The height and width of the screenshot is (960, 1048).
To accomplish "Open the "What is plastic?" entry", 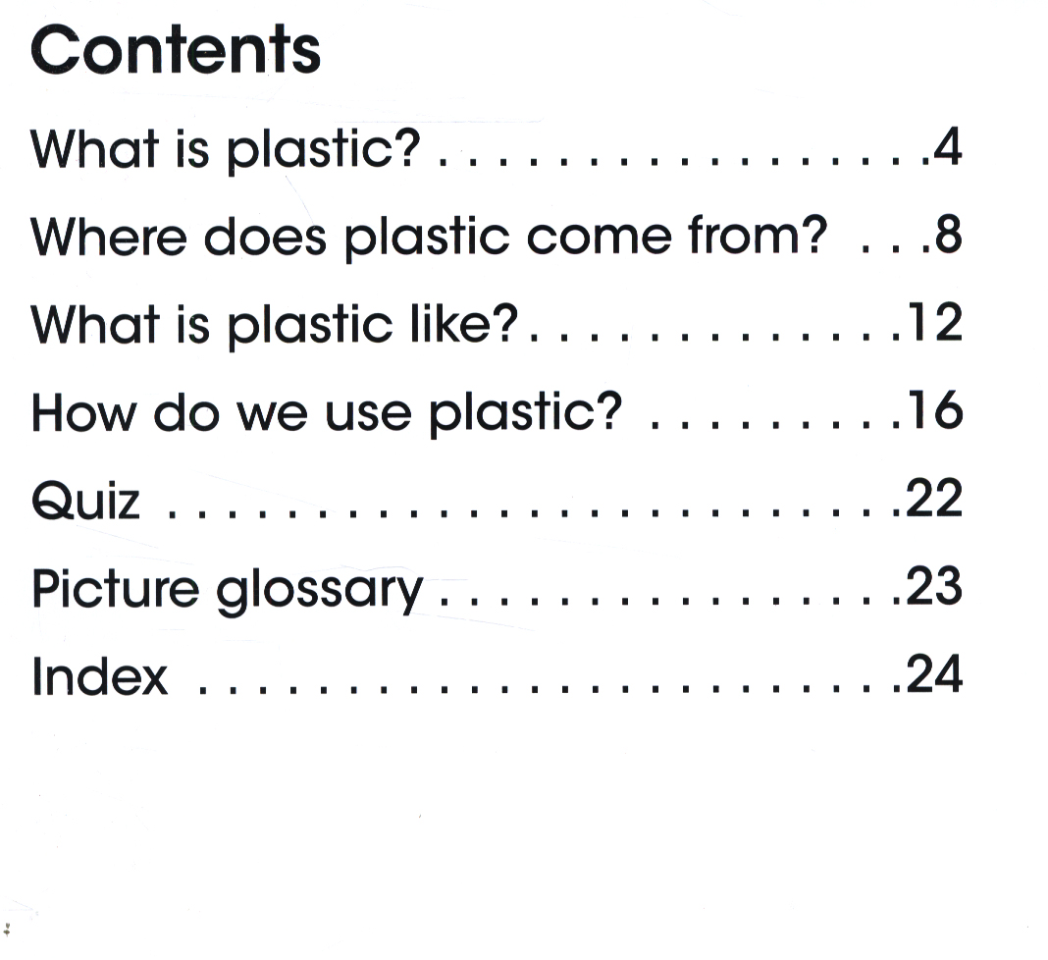I will point(226,150).
